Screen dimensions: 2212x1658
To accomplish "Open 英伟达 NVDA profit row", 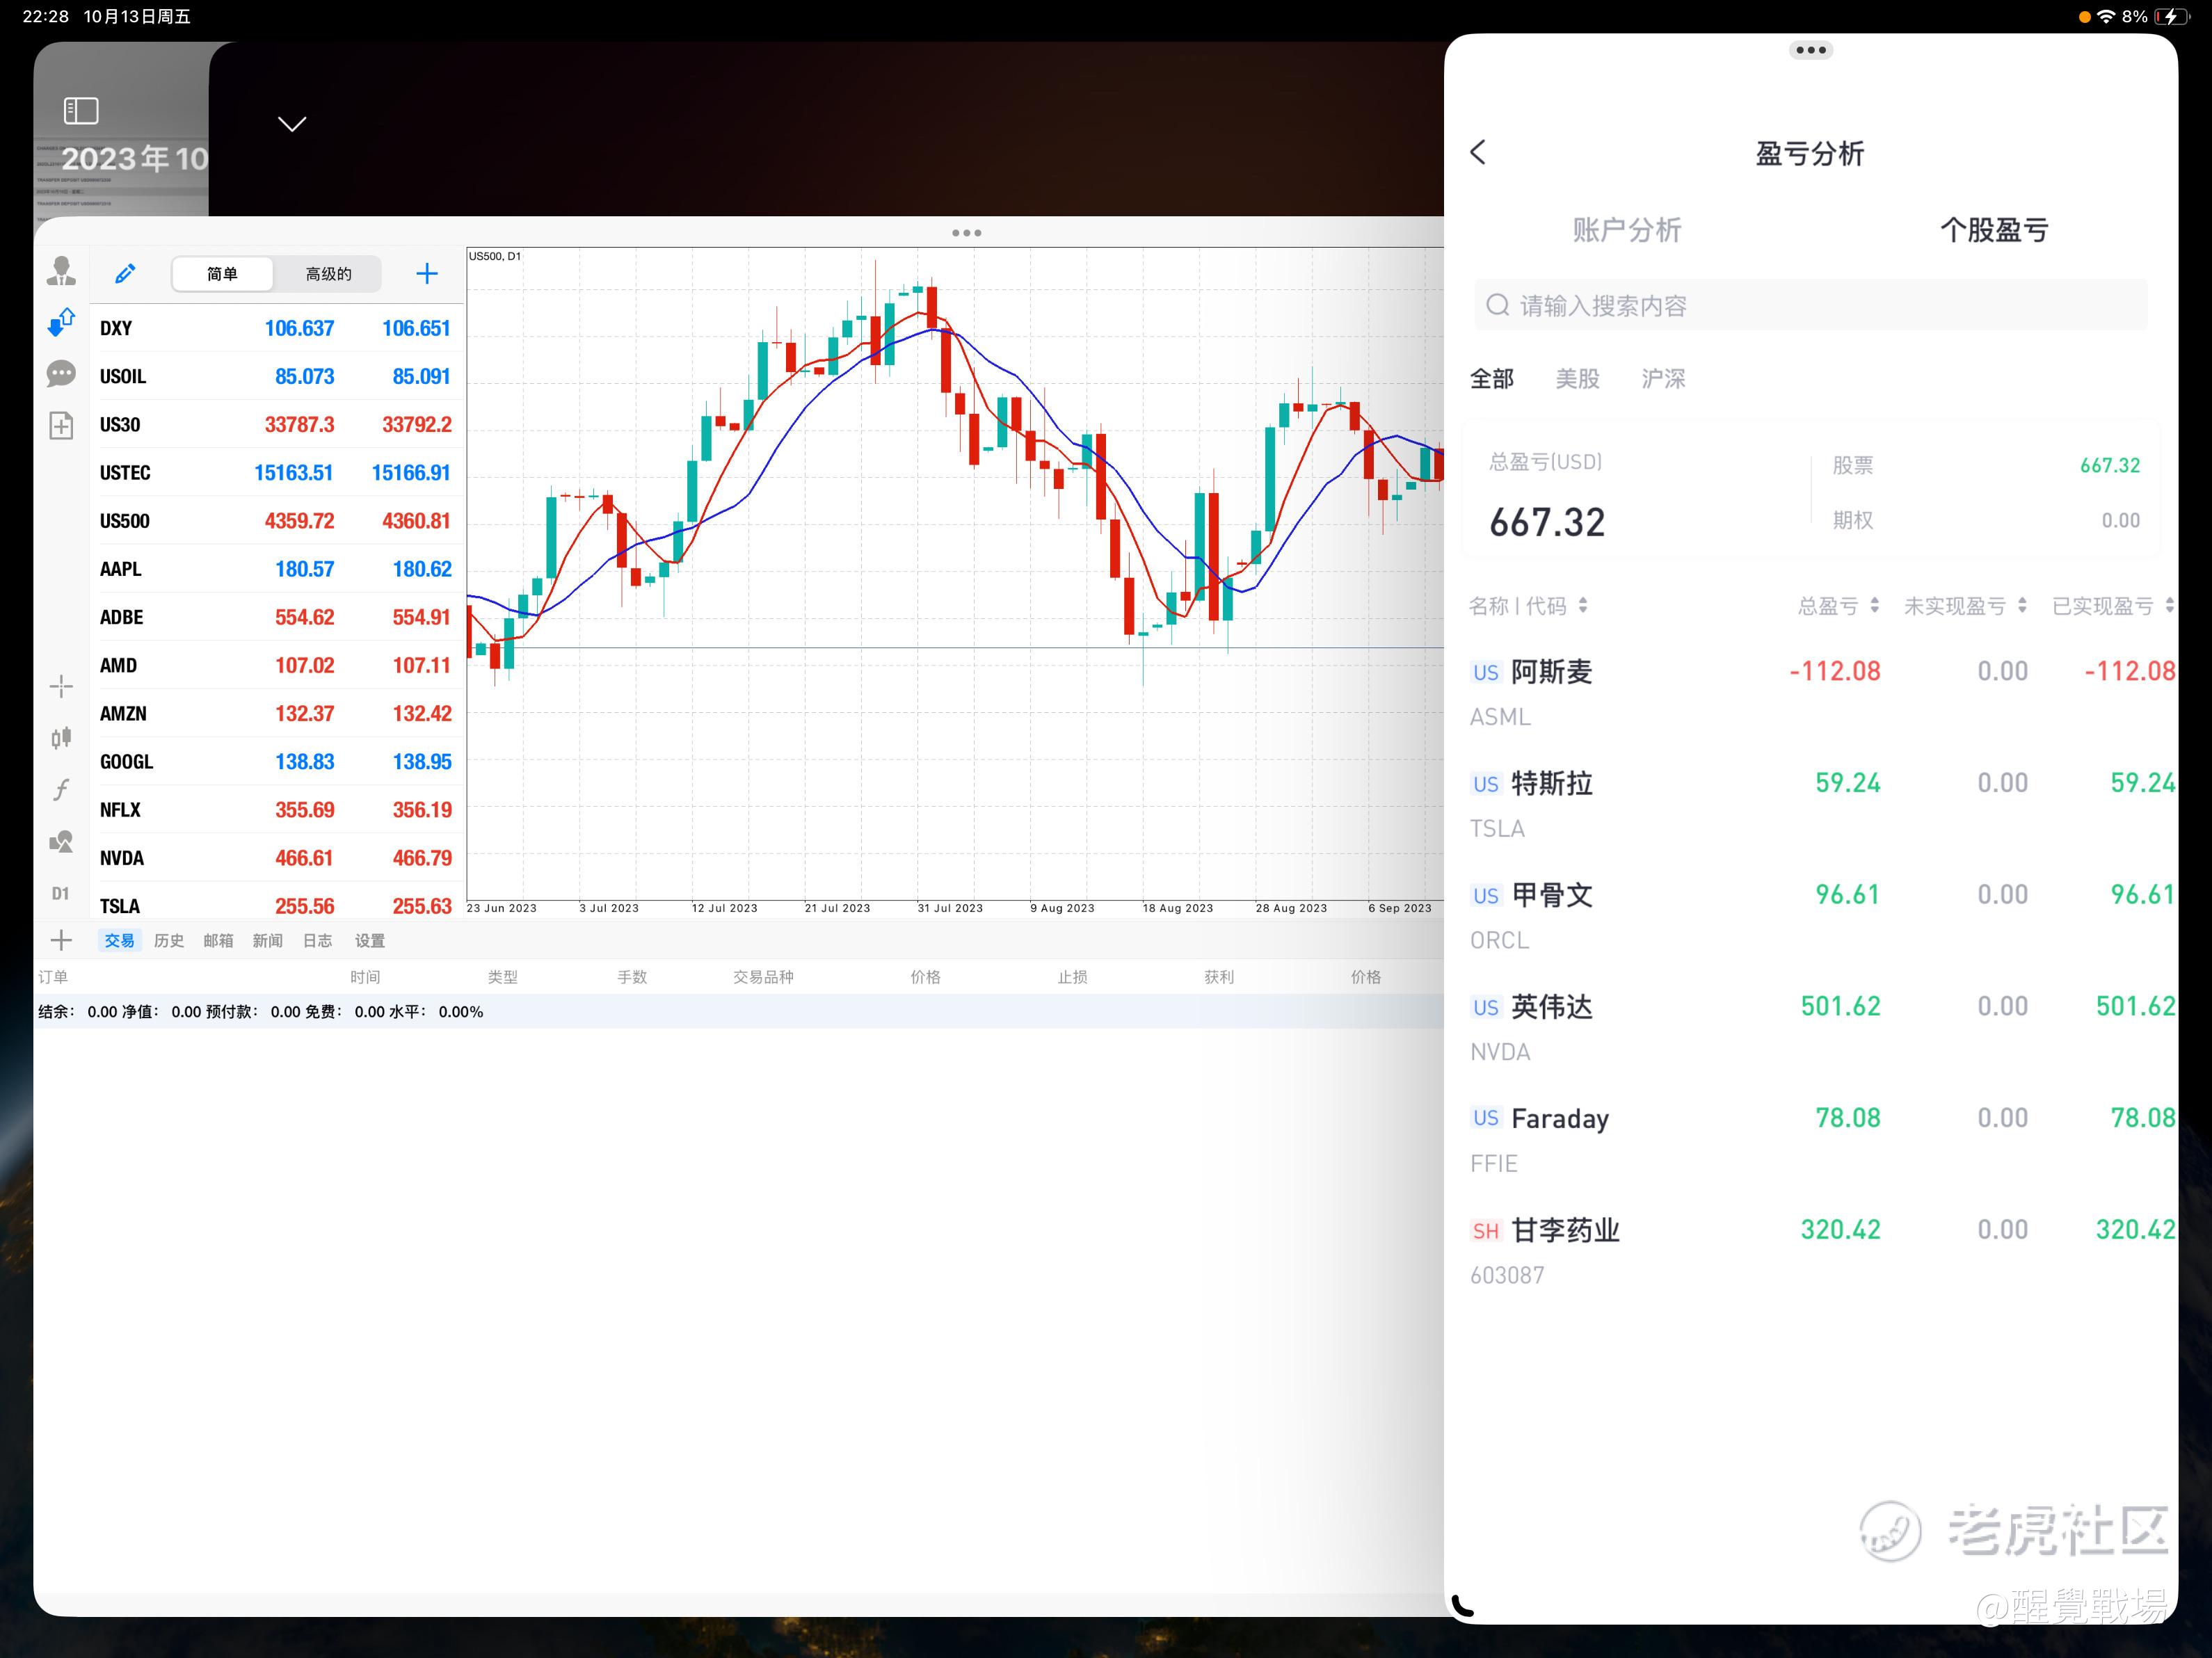I will coord(1811,1029).
